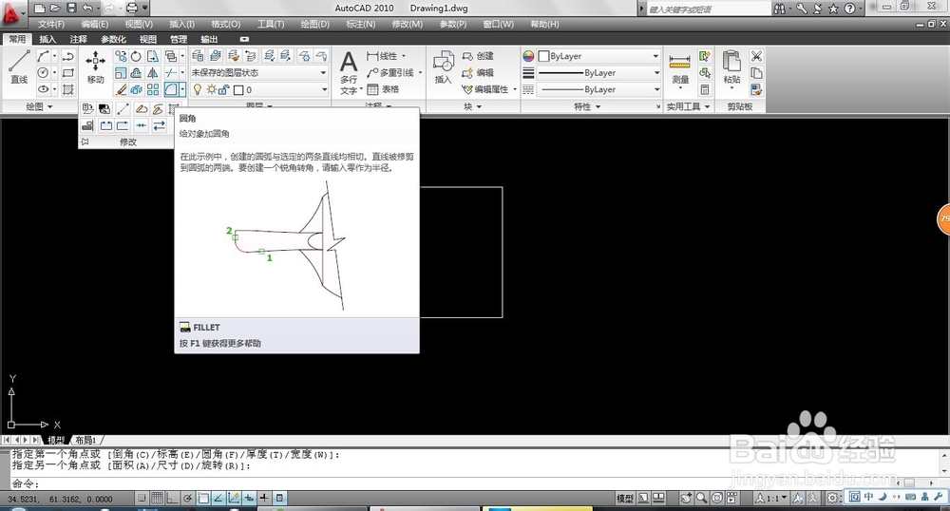Expand the Properties (特性) panel
This screenshot has height=511, width=950.
click(x=587, y=106)
